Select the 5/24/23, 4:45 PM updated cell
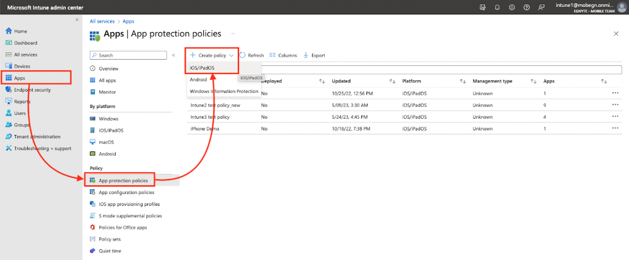This screenshot has width=629, height=260. 350,117
